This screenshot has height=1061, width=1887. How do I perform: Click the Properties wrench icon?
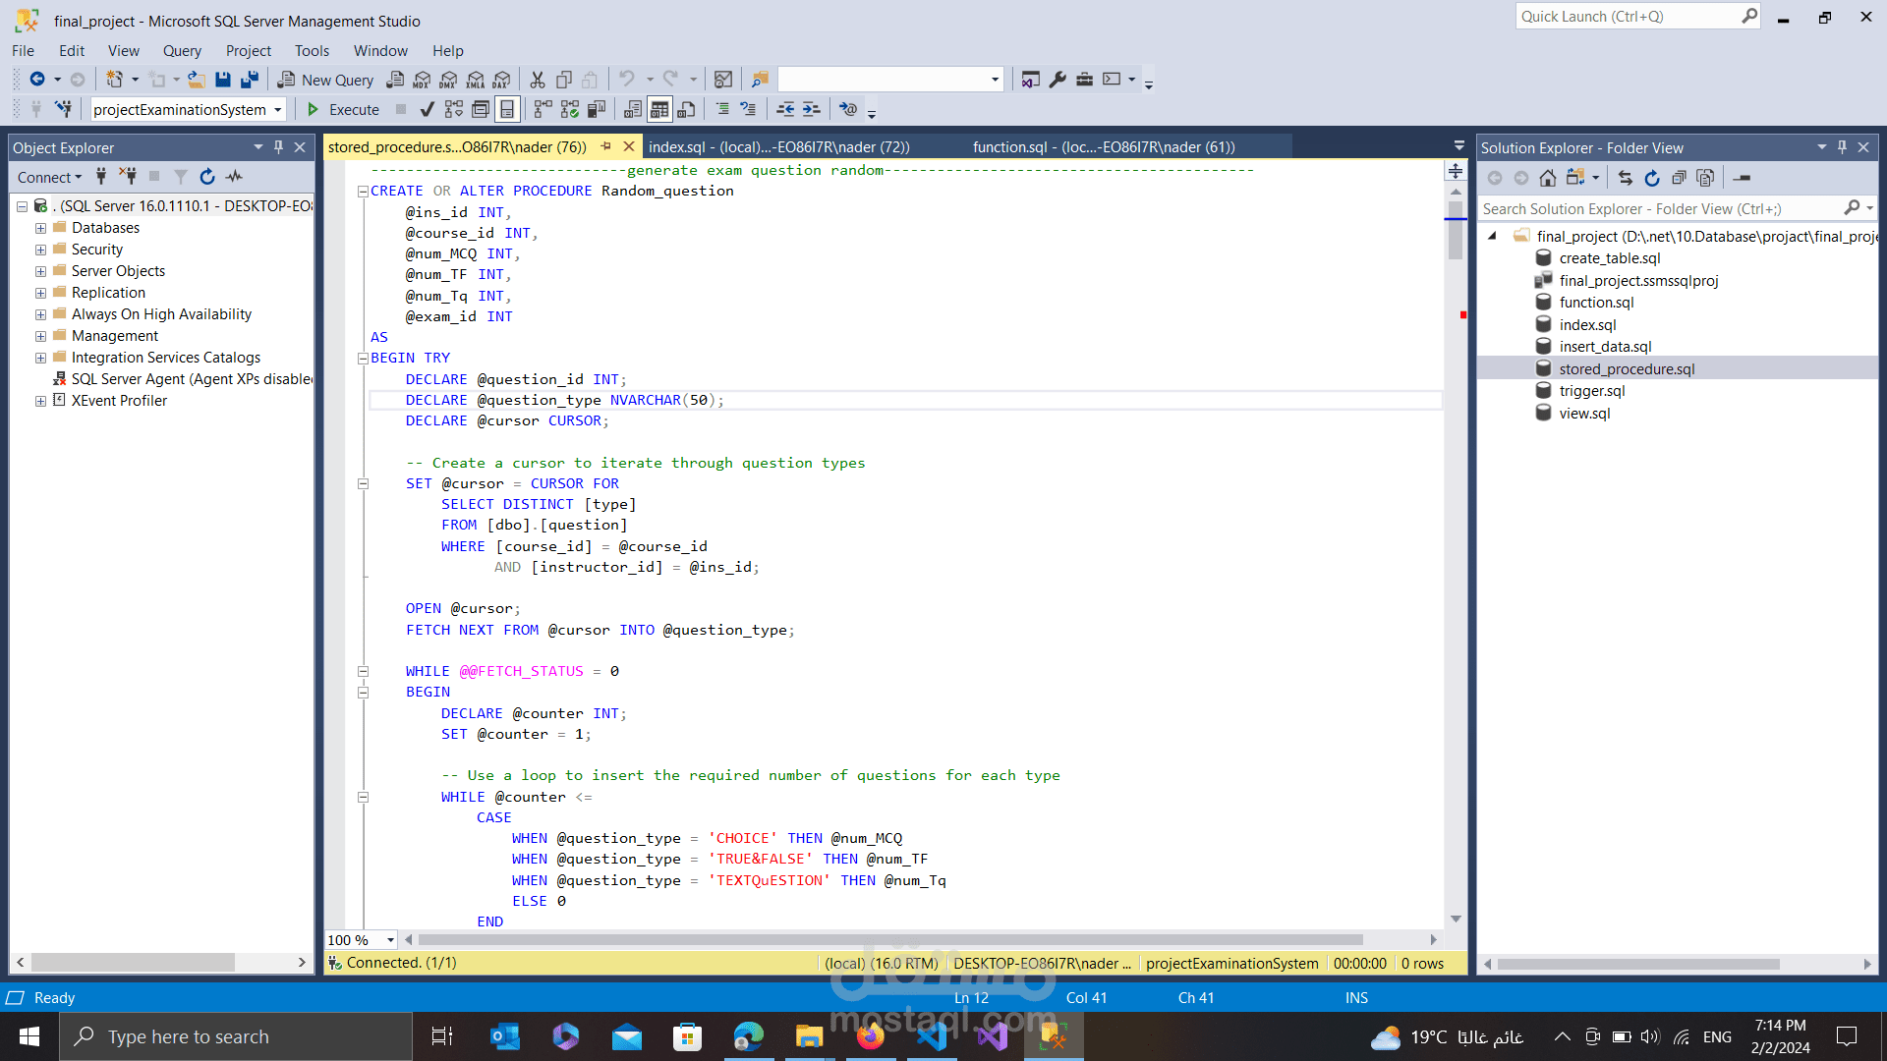[x=1058, y=80]
